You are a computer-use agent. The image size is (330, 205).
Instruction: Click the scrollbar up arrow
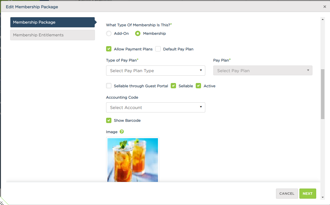point(323,19)
